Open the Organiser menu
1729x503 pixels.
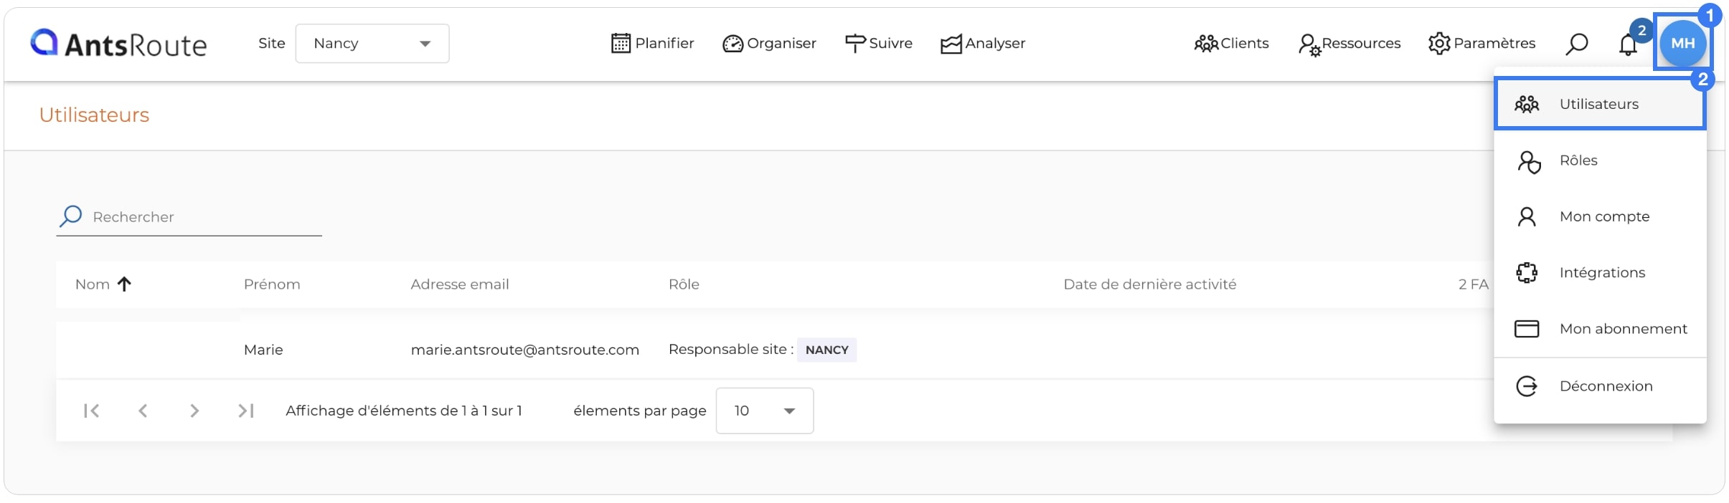coord(769,44)
